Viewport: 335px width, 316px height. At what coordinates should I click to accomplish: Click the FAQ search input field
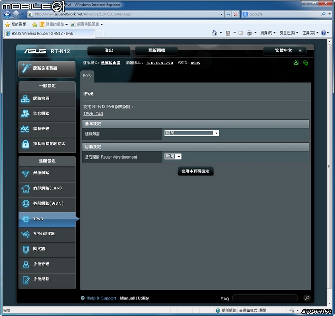(x=265, y=298)
